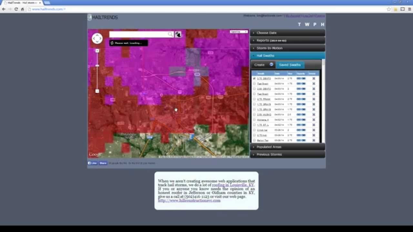Click the H icon in the header

pyautogui.click(x=322, y=24)
